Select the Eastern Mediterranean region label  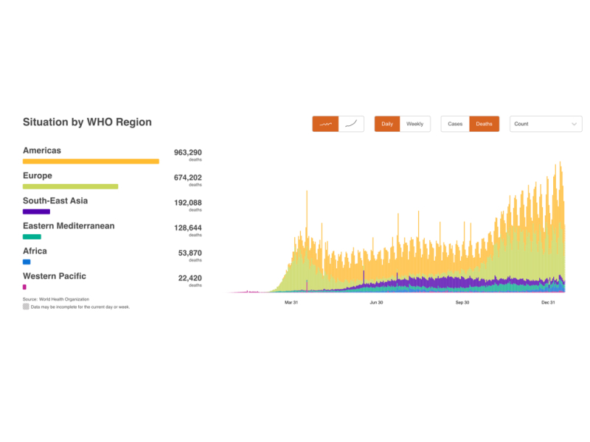point(69,226)
